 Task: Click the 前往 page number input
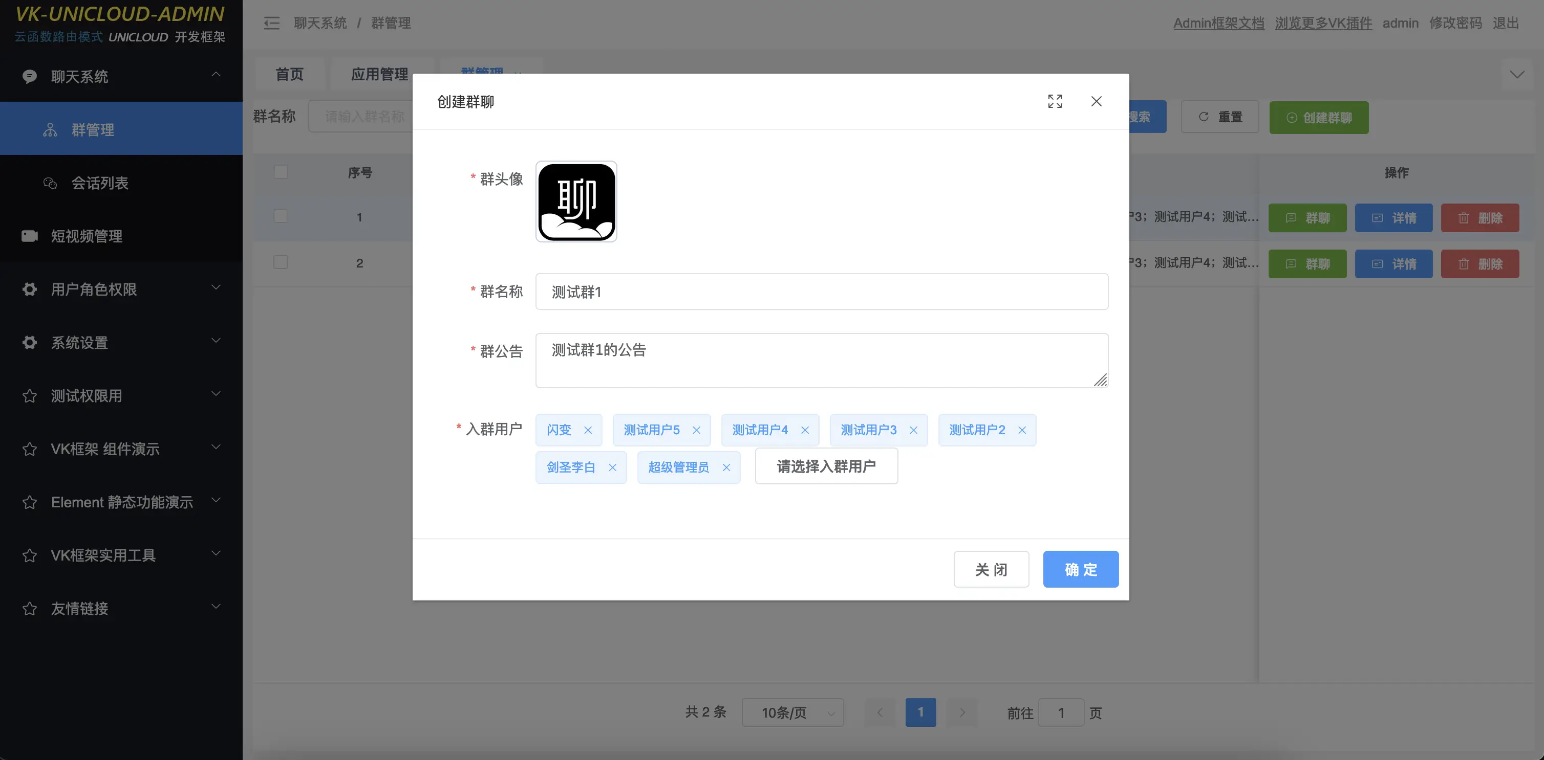(1061, 712)
